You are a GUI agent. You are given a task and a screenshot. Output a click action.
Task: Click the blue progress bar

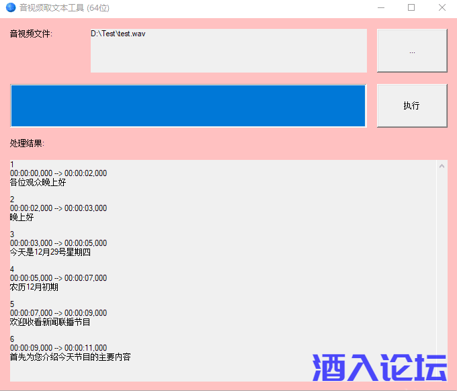coord(188,105)
